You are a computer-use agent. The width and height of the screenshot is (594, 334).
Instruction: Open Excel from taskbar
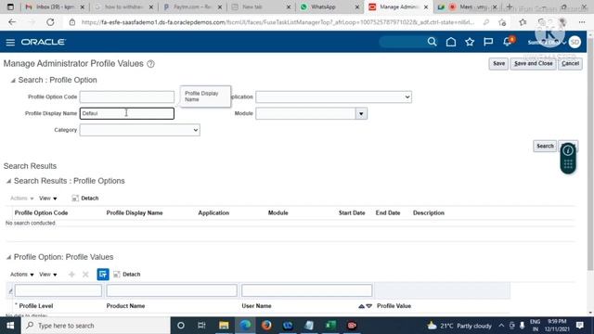pos(330,326)
